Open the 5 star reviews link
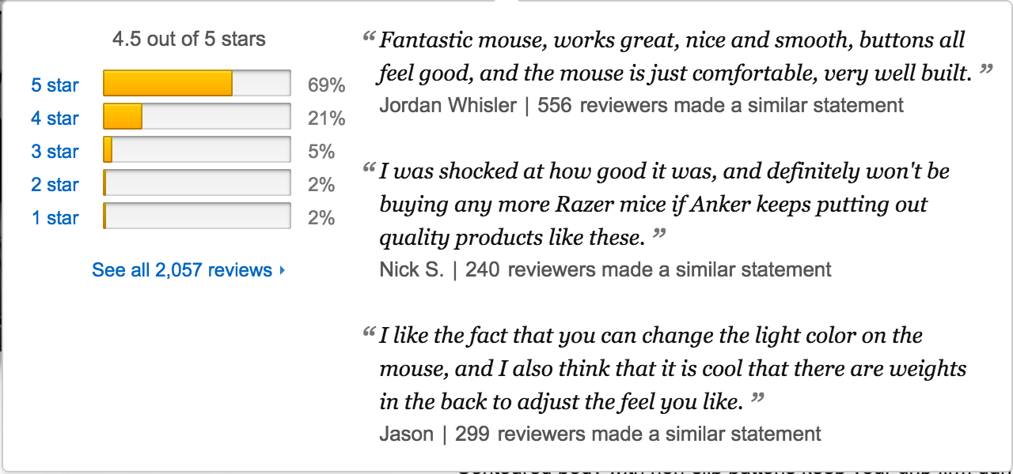 tap(55, 85)
